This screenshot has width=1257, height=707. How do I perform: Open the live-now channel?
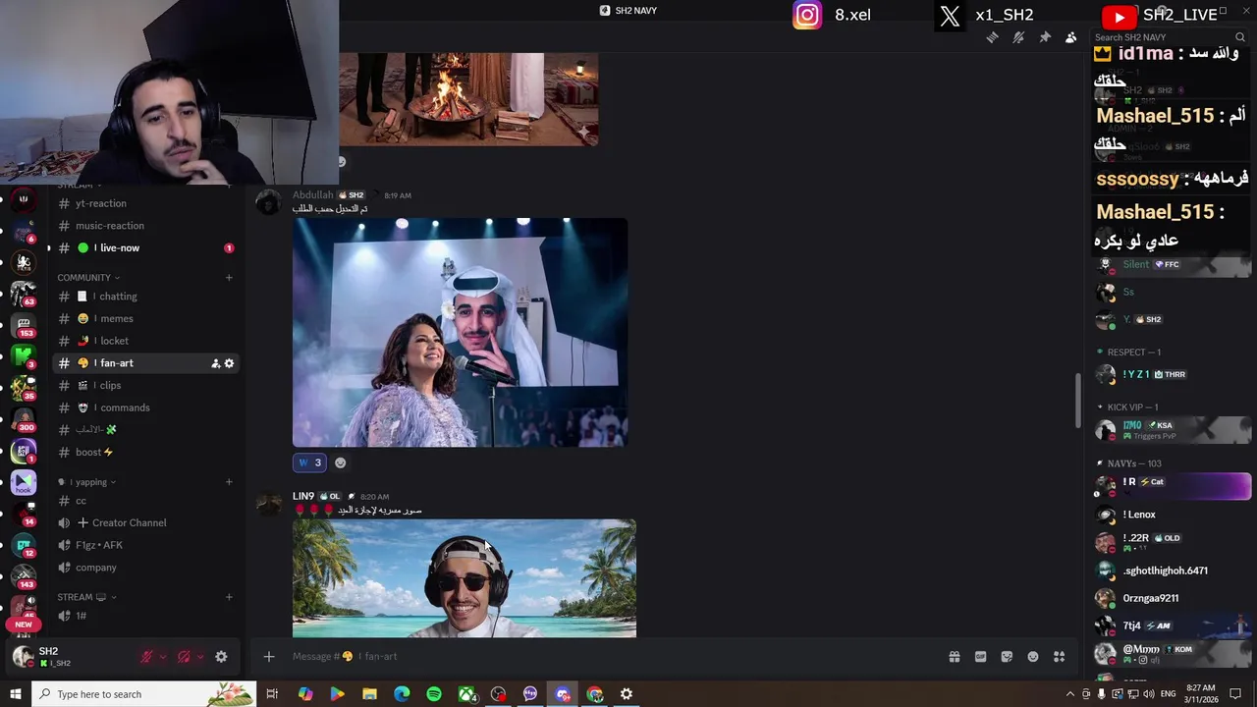(145, 248)
